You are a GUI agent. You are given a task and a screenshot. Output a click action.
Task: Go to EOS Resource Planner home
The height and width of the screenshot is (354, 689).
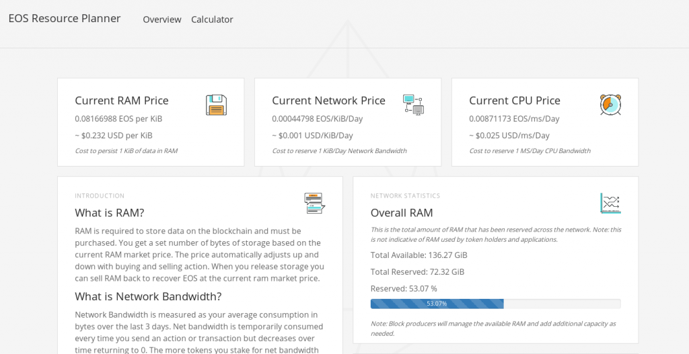point(65,18)
